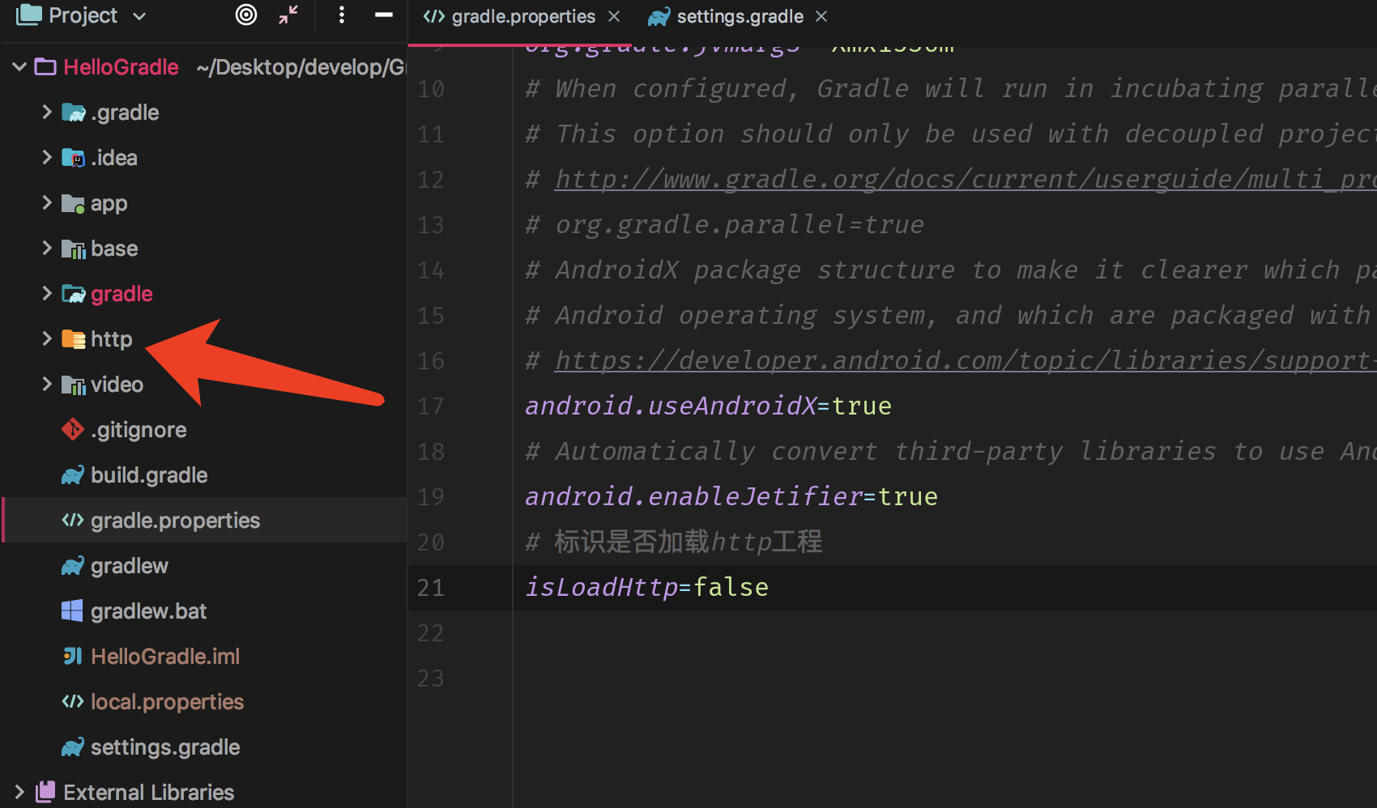Open the developer.android.com link
This screenshot has width=1377, height=808.
click(x=966, y=360)
